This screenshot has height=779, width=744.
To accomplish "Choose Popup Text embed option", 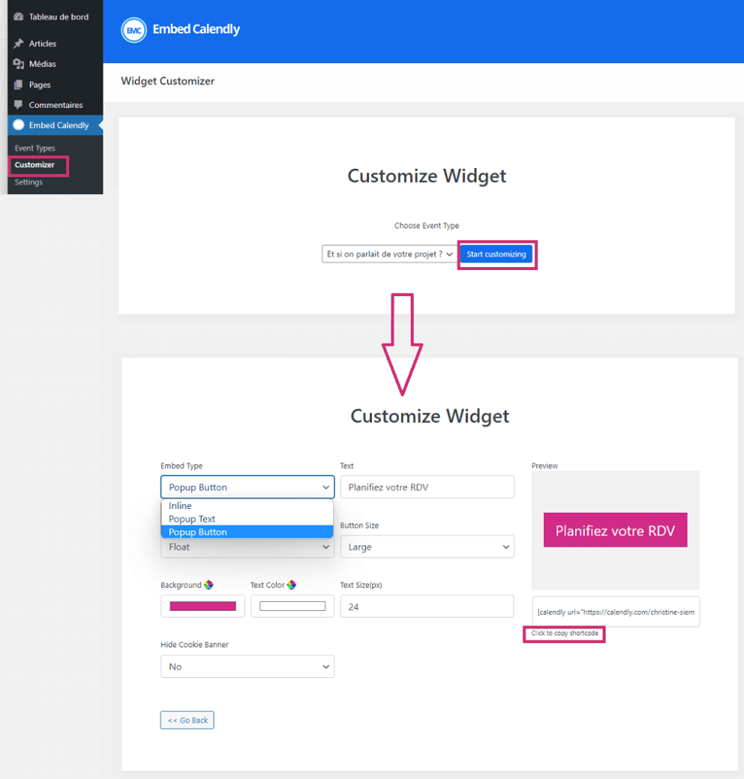I will click(246, 519).
